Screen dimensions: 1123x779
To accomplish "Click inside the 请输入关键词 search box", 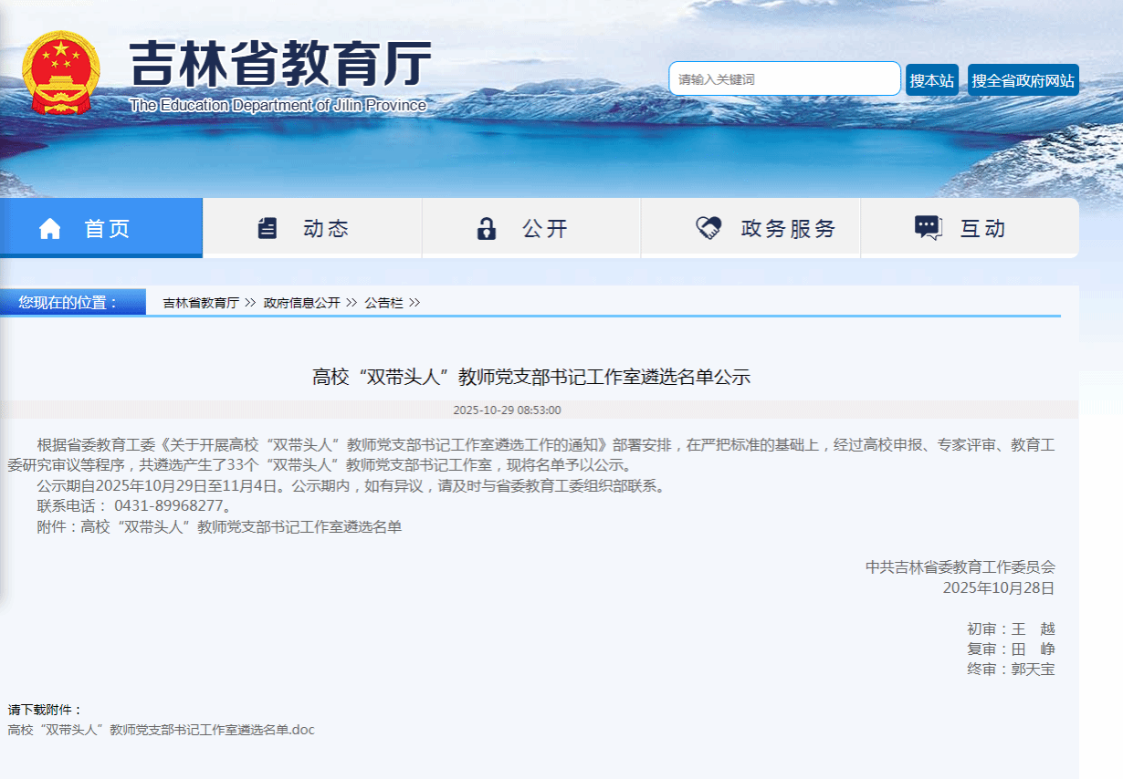I will click(x=783, y=79).
